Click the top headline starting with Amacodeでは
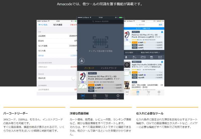 (x=100, y=4)
